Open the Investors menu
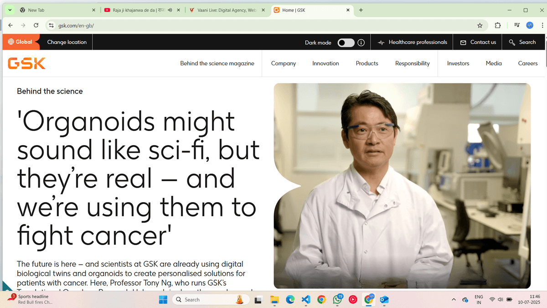This screenshot has width=547, height=308. click(x=458, y=63)
